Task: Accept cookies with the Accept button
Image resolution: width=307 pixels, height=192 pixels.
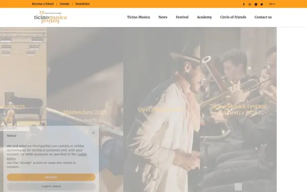Action: (51, 177)
